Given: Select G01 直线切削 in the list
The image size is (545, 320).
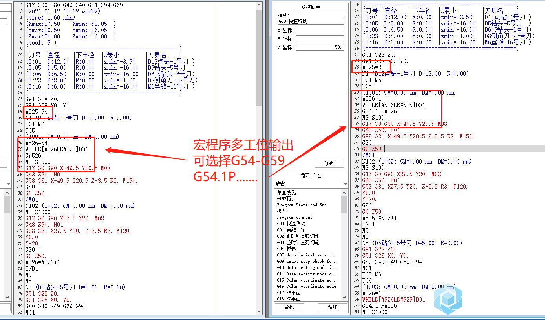Looking at the screenshot, I should [x=292, y=230].
